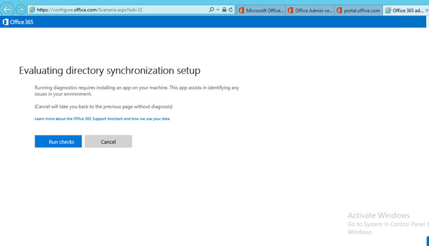Switch to the Microsoft Office tab
The height and width of the screenshot is (246, 429).
tap(261, 11)
